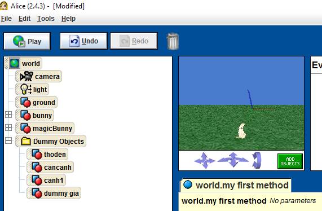Select the camera object in tree

38,76
